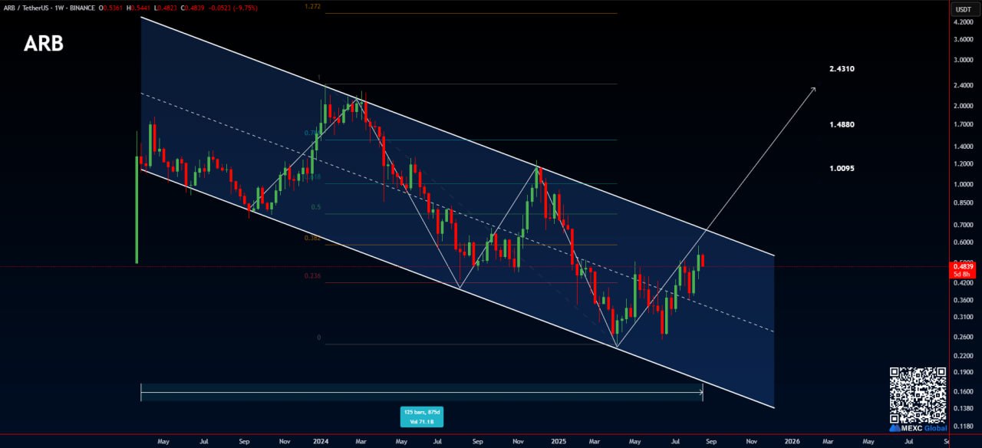Click the large ARB text label
Viewport: 982px width, 448px height.
[x=44, y=44]
